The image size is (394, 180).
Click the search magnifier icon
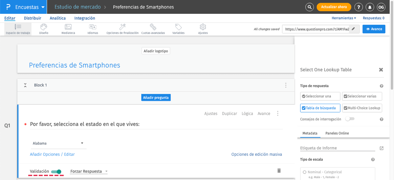(x=309, y=7)
